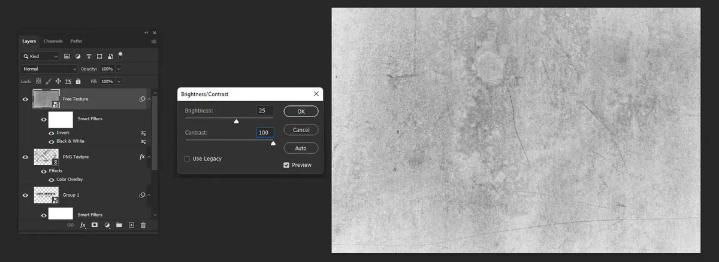
Task: Delete layer trash icon
Action: tap(143, 226)
